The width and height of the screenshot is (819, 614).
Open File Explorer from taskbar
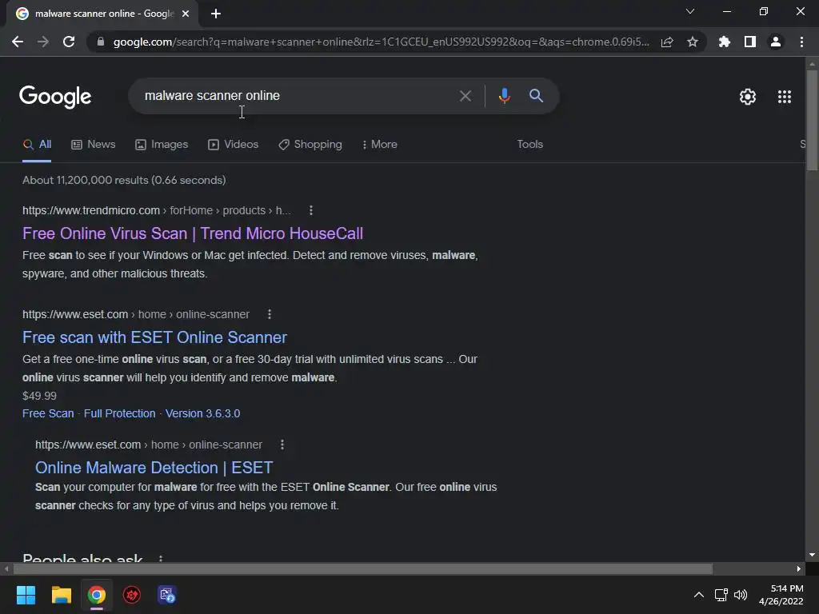tap(61, 595)
